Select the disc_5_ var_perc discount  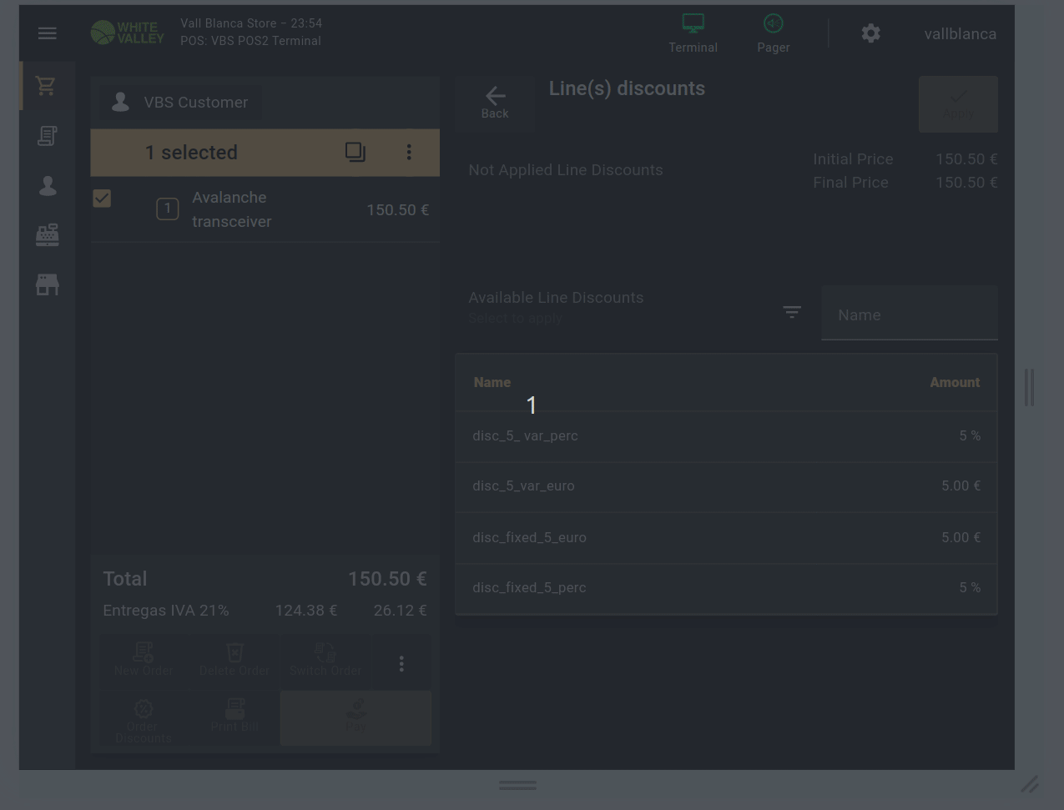coord(726,436)
